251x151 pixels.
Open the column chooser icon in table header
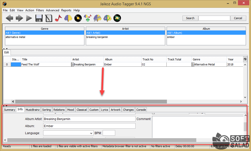[245, 59]
